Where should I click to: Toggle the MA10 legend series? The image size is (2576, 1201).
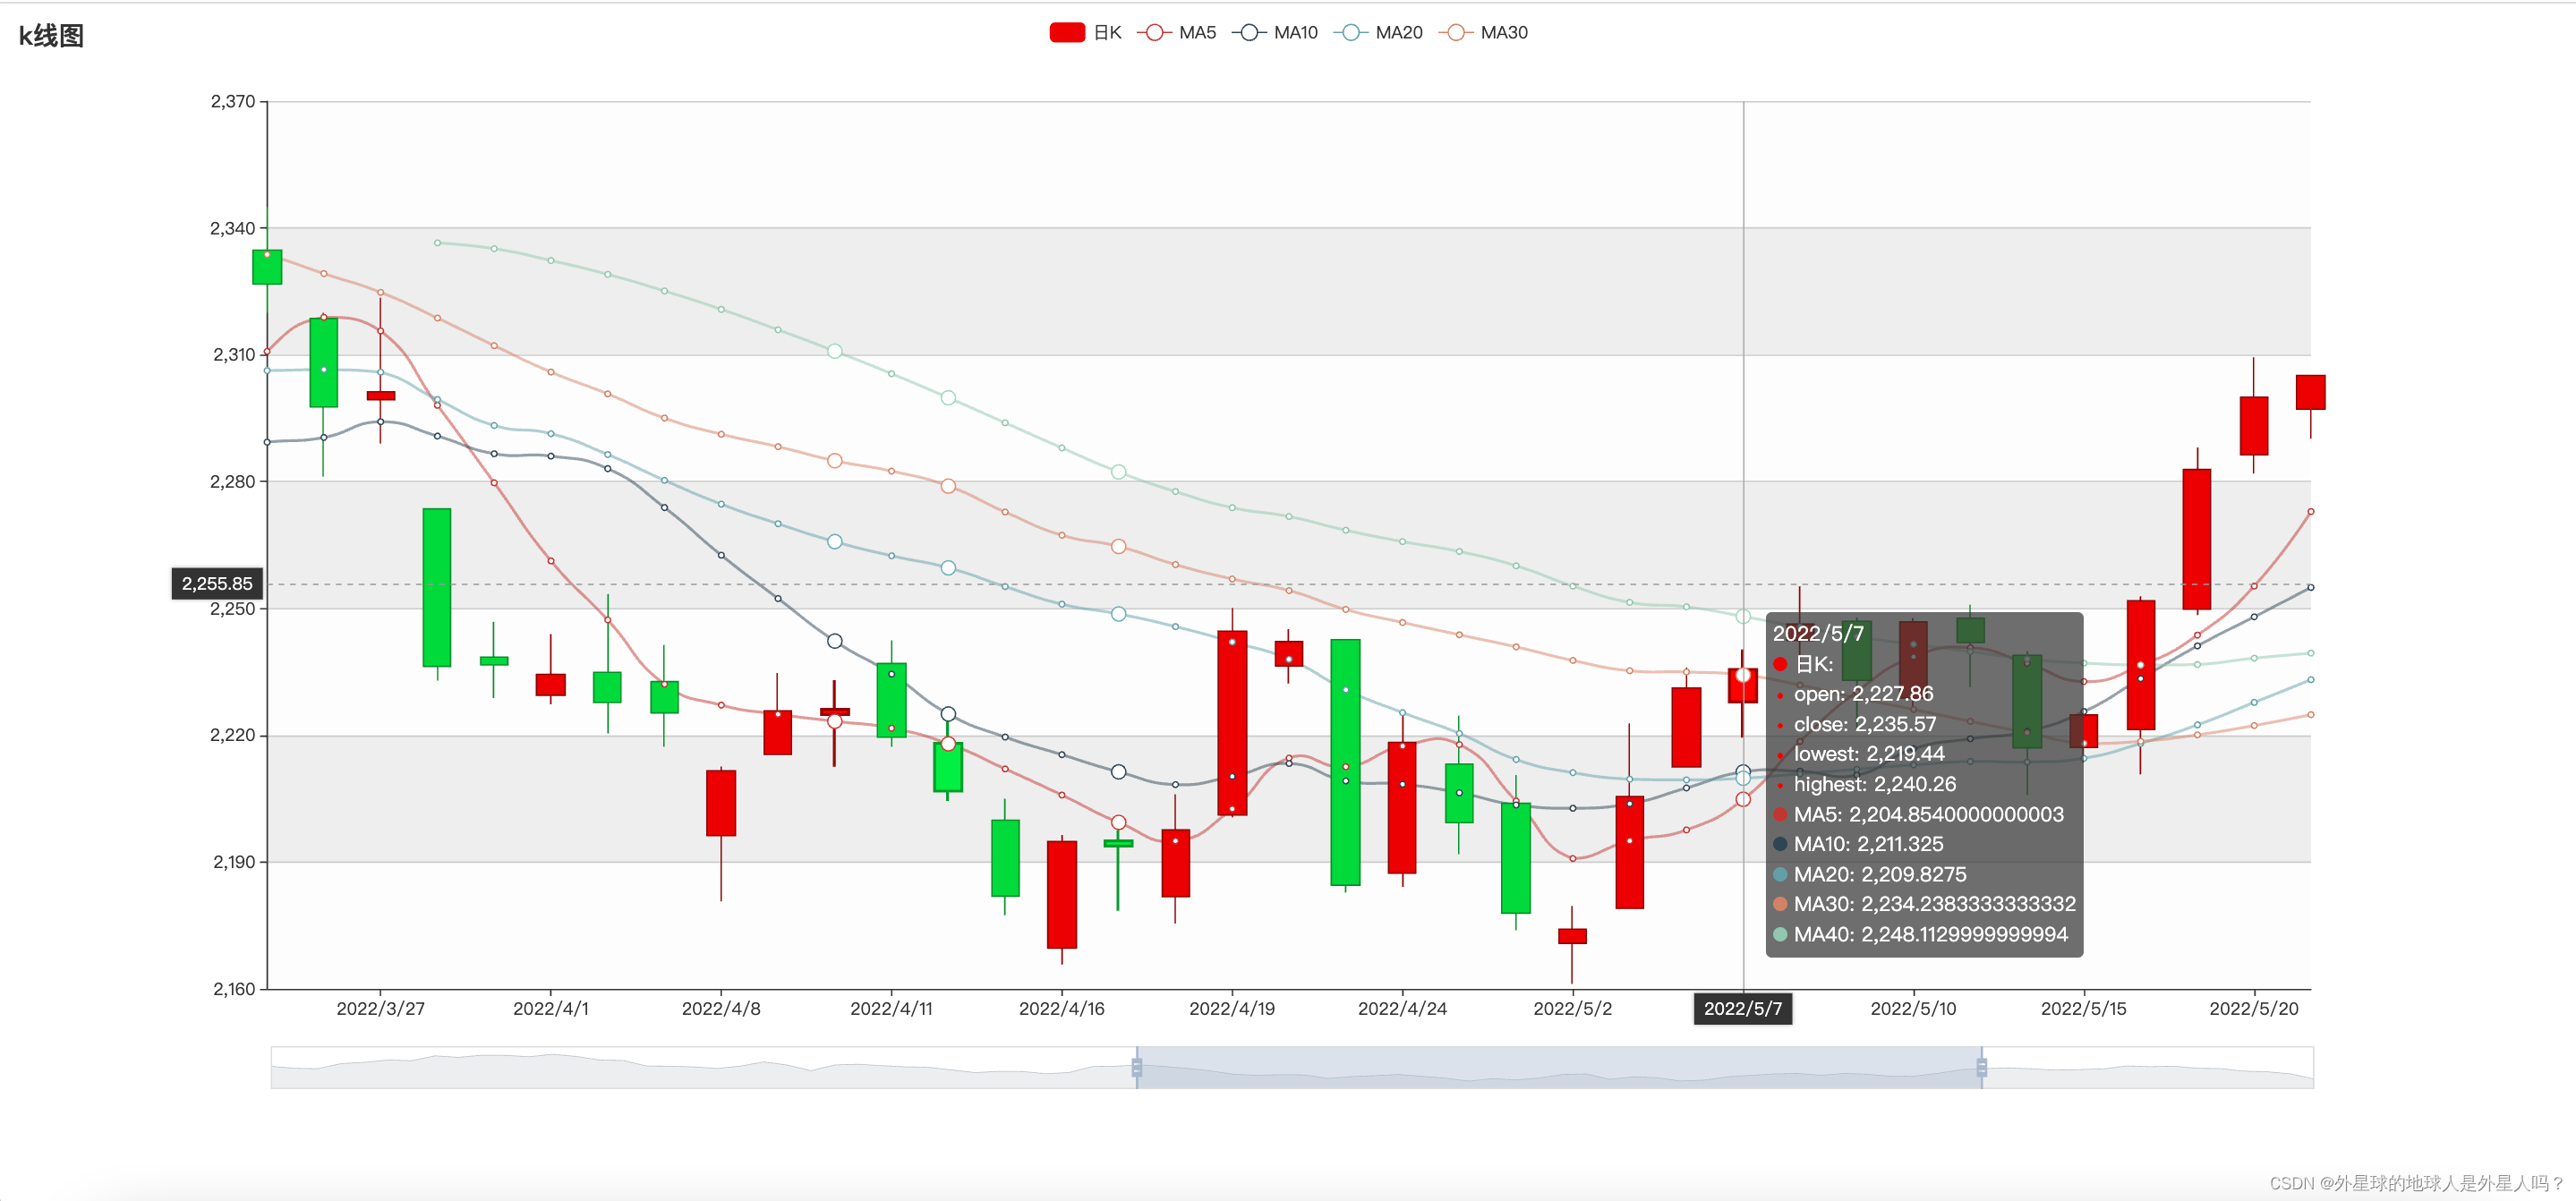click(x=1275, y=33)
